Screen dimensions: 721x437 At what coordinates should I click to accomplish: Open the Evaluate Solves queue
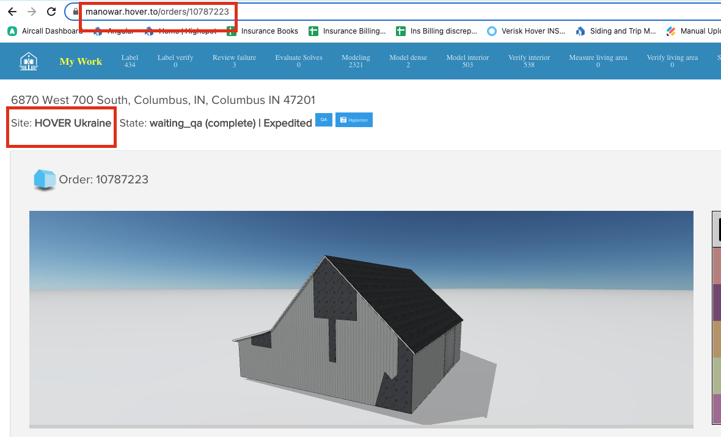299,61
